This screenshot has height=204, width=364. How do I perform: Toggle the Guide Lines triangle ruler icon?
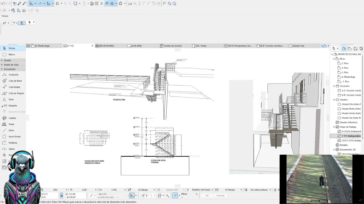pyautogui.click(x=31, y=4)
